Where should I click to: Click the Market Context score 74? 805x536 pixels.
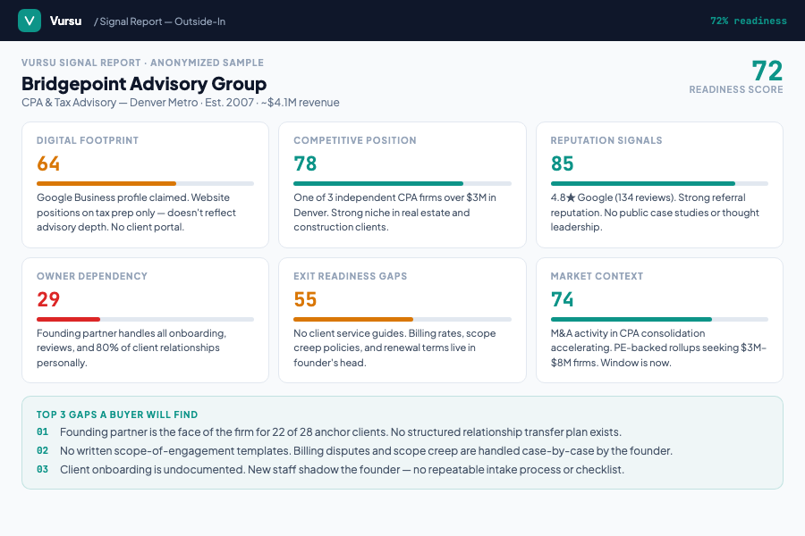[563, 299]
